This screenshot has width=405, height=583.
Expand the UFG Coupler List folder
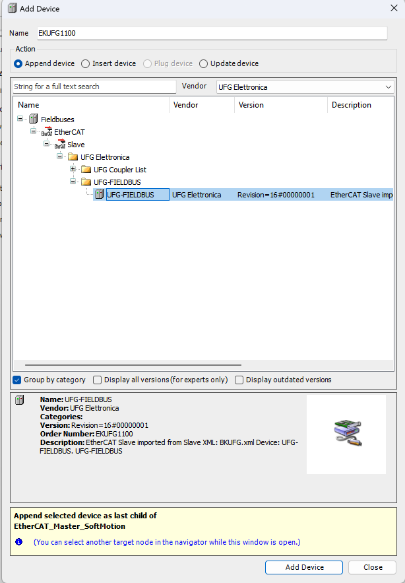(73, 169)
